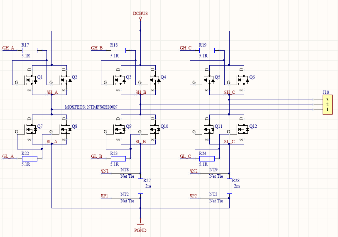Select gate resistor R23 body
This screenshot has height=237, width=338.
[118, 159]
